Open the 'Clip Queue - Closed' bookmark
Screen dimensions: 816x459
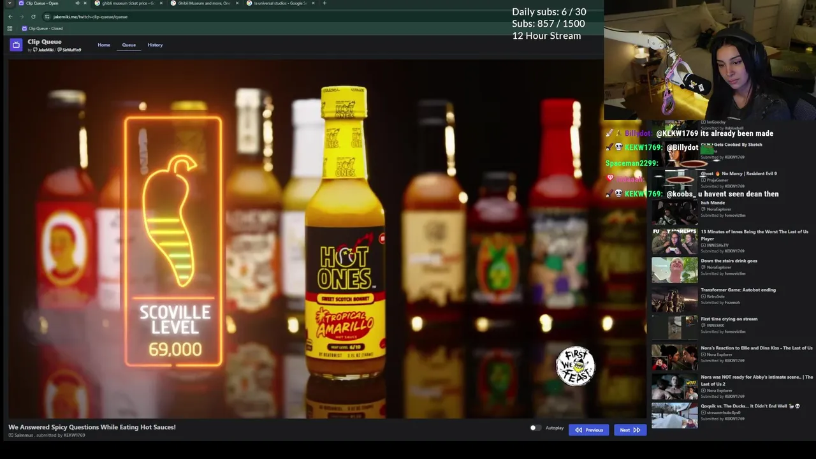point(42,28)
